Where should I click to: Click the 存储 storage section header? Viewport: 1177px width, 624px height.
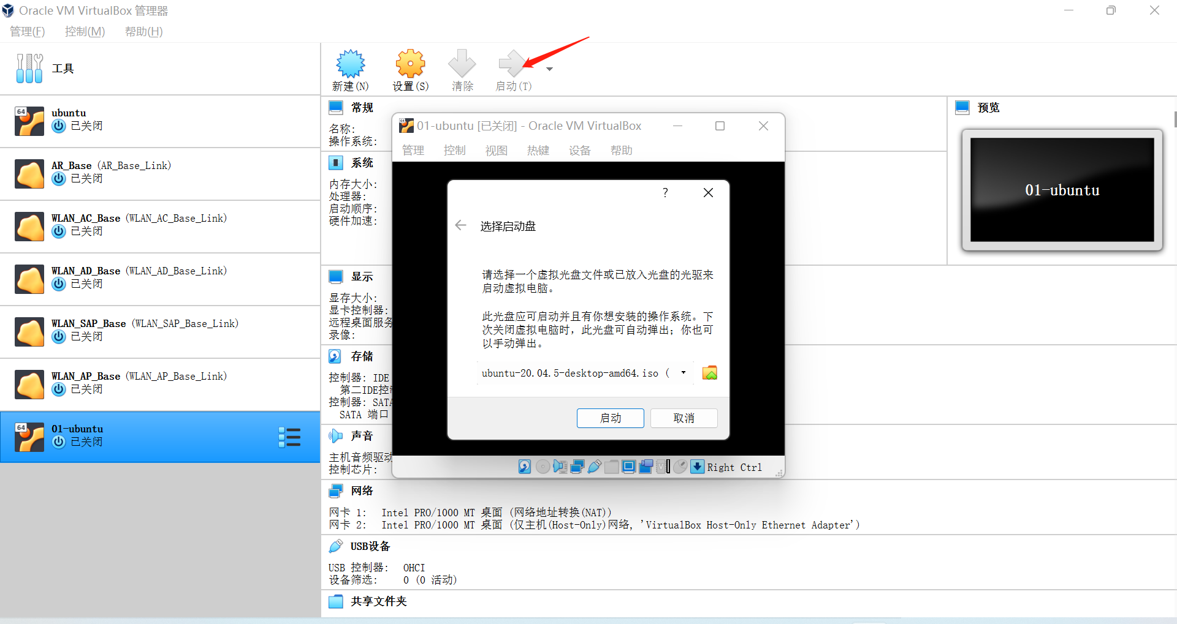[362, 356]
